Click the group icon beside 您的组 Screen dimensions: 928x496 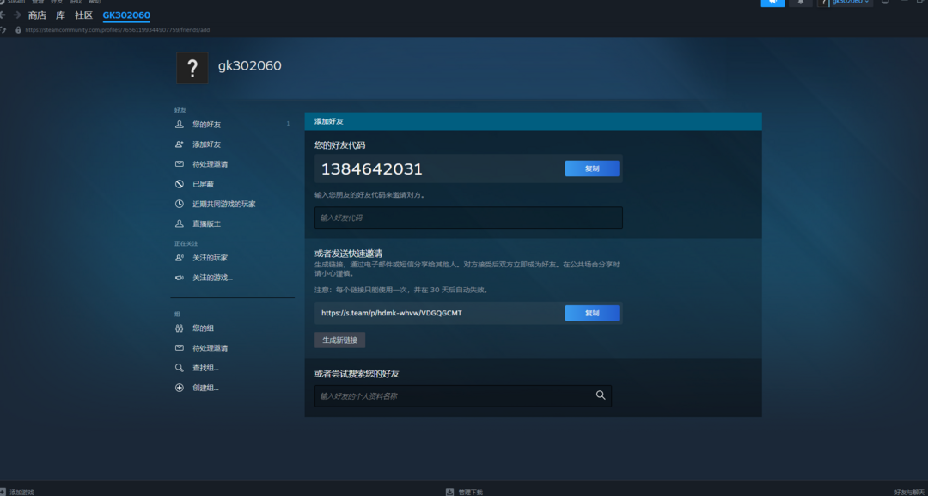click(x=180, y=328)
